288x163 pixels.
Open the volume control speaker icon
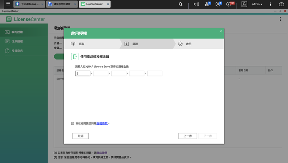pos(196,4)
